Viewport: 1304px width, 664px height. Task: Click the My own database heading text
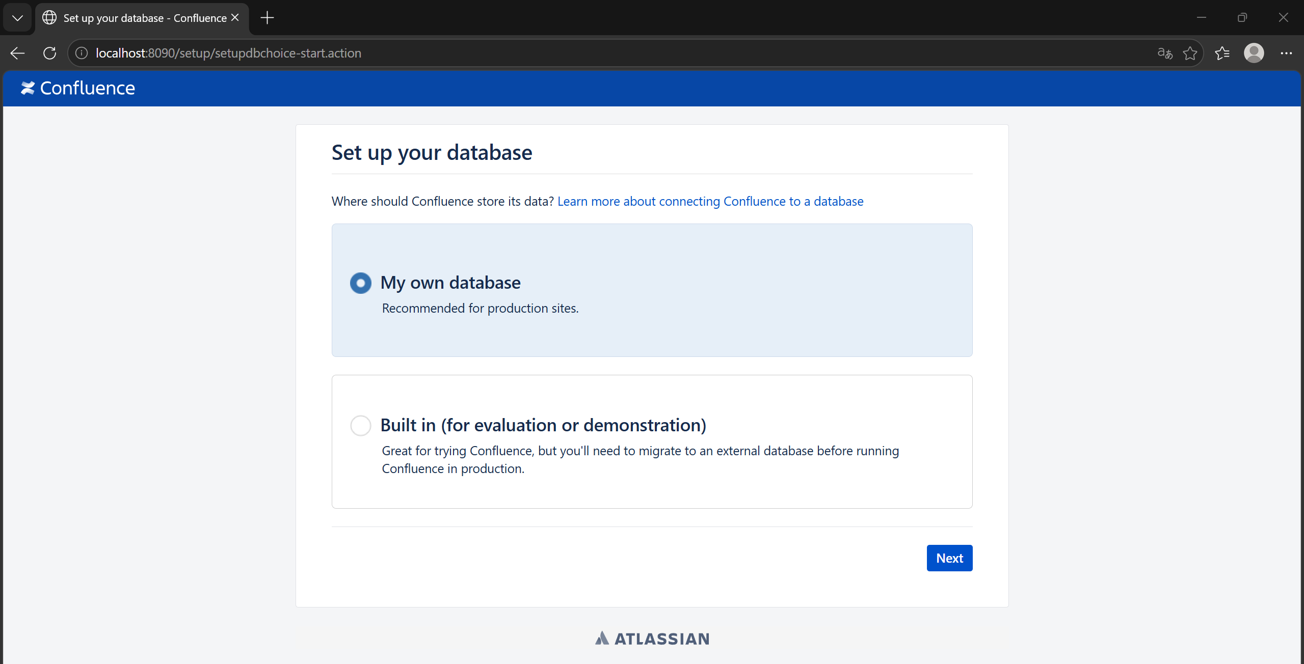pyautogui.click(x=450, y=283)
